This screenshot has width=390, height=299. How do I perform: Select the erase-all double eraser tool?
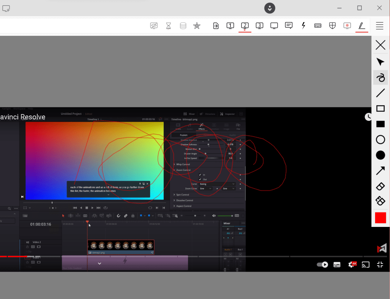pyautogui.click(x=380, y=201)
